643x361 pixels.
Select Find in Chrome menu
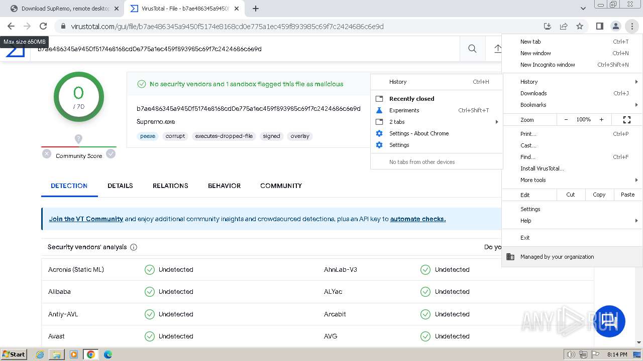point(572,157)
